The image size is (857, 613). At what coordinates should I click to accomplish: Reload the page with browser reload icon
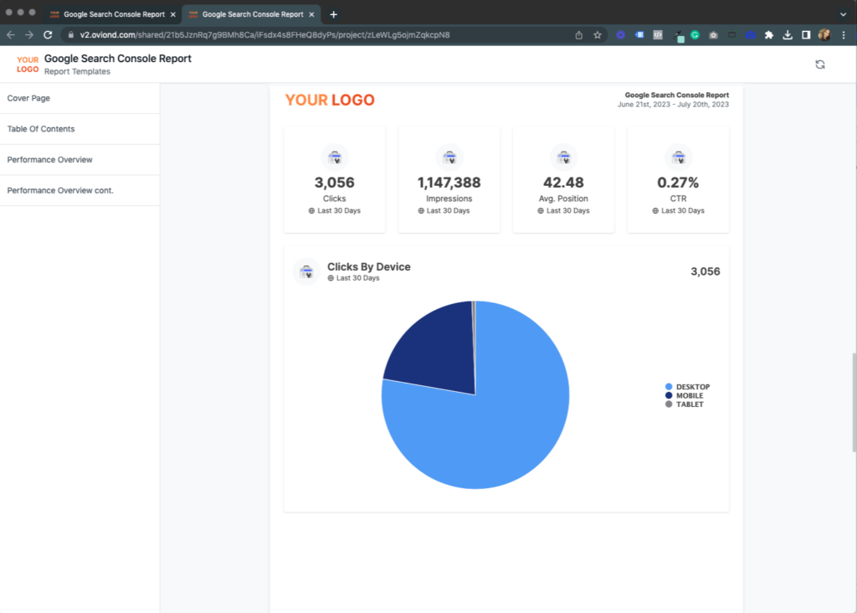(48, 35)
